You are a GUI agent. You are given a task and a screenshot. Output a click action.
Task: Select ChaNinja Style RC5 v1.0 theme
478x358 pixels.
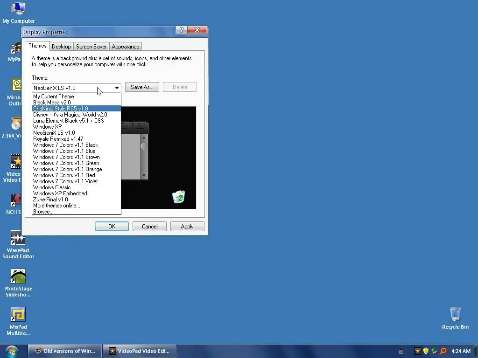[77, 109]
